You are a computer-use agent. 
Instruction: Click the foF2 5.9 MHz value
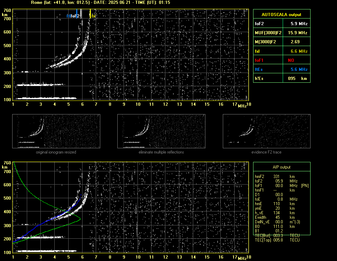299,24
